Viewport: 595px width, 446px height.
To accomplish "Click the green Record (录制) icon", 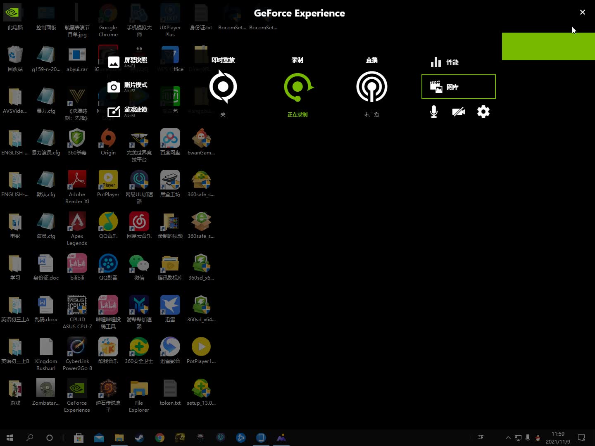I will pyautogui.click(x=298, y=87).
